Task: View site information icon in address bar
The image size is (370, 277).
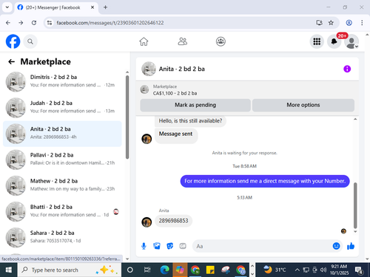Action: click(50, 23)
